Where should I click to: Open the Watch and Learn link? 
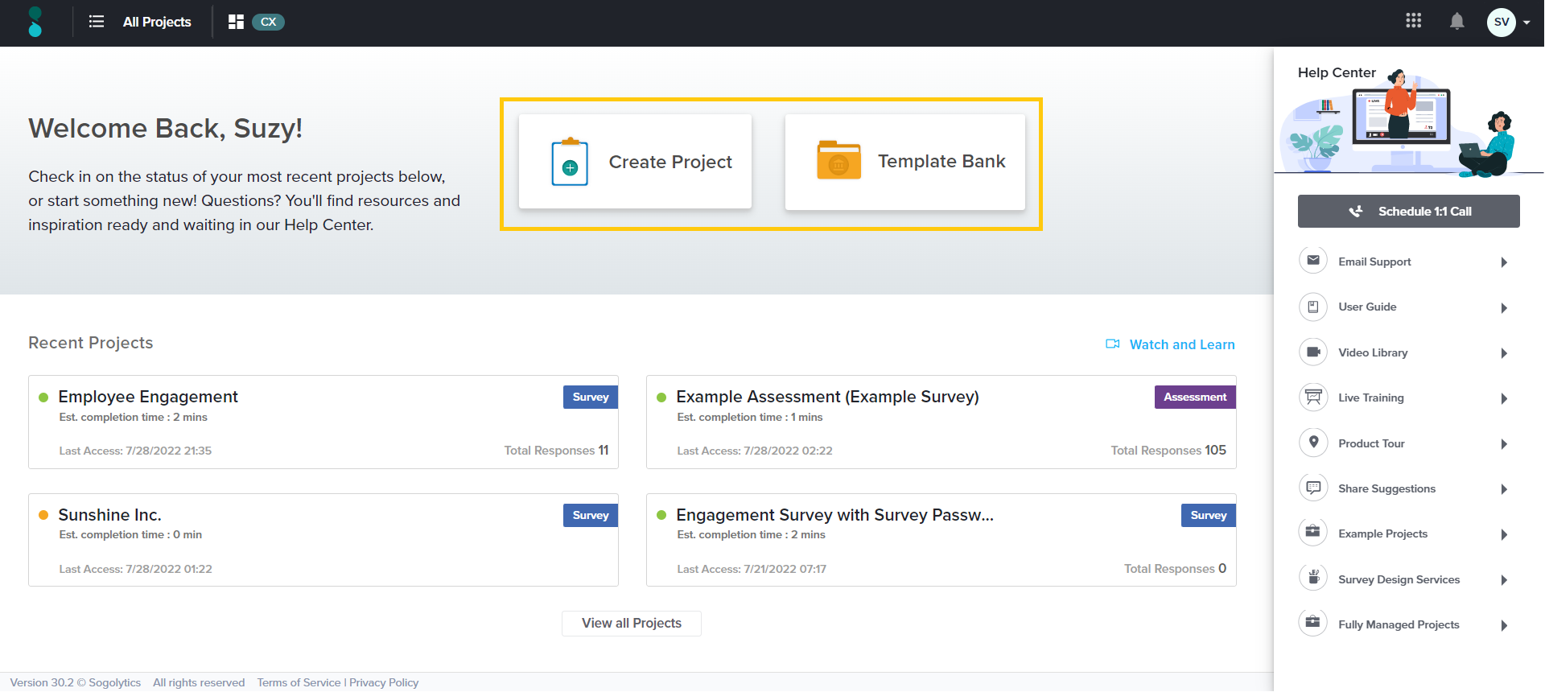pos(1182,344)
